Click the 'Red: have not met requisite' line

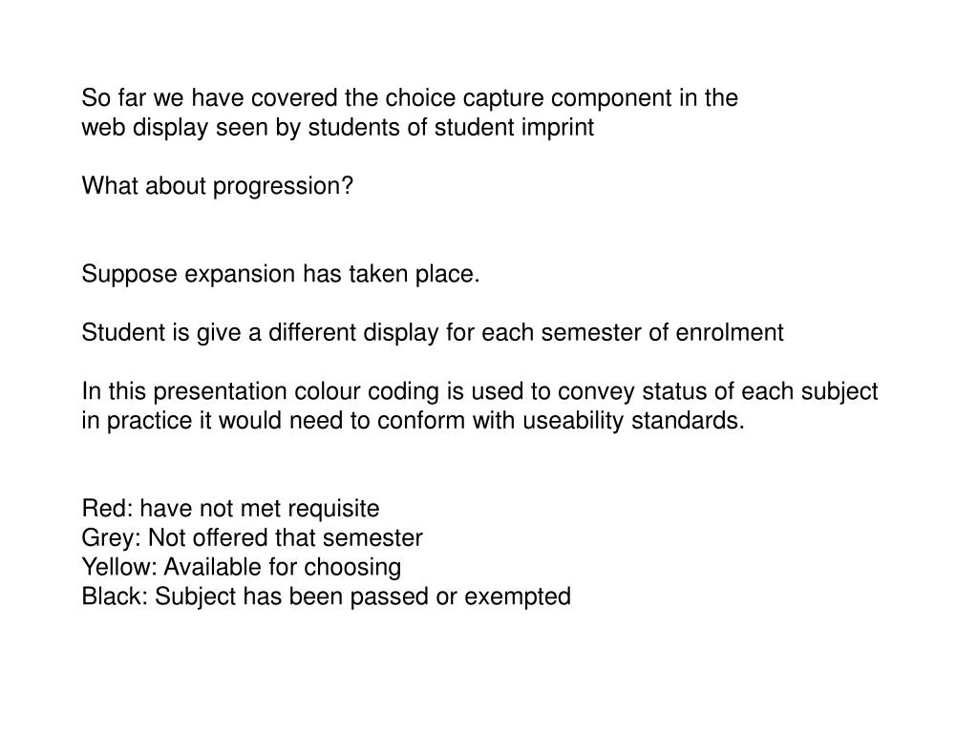230,510
